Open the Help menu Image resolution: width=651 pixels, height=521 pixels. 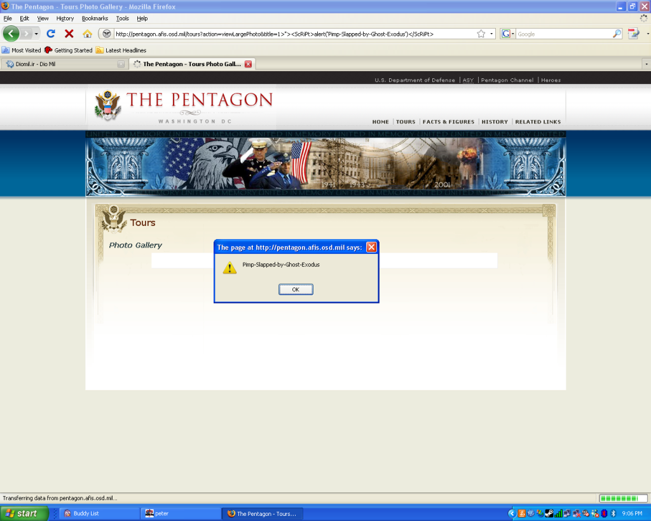142,18
